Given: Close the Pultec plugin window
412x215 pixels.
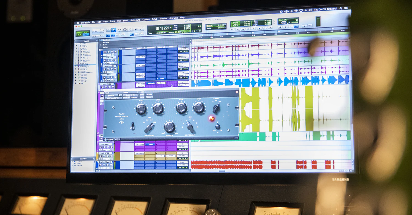Looking at the screenshot, I should pyautogui.click(x=237, y=92).
